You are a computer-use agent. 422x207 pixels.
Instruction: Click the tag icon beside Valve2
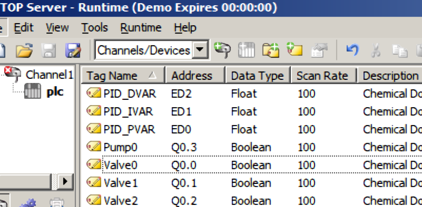[94, 200]
